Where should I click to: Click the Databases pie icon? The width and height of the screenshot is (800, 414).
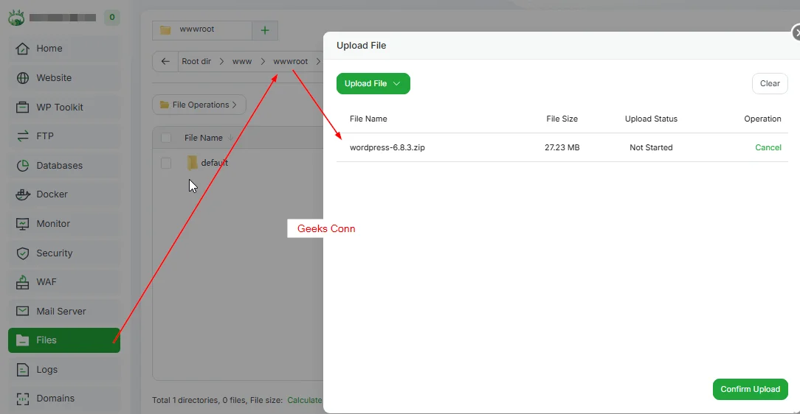[22, 166]
